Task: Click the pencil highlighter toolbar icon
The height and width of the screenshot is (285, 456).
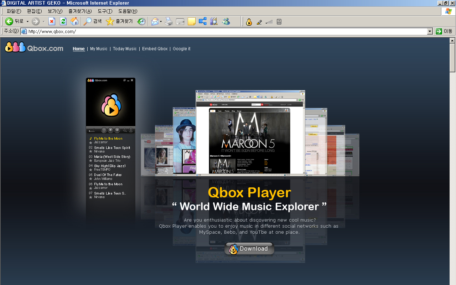Action: tap(259, 22)
